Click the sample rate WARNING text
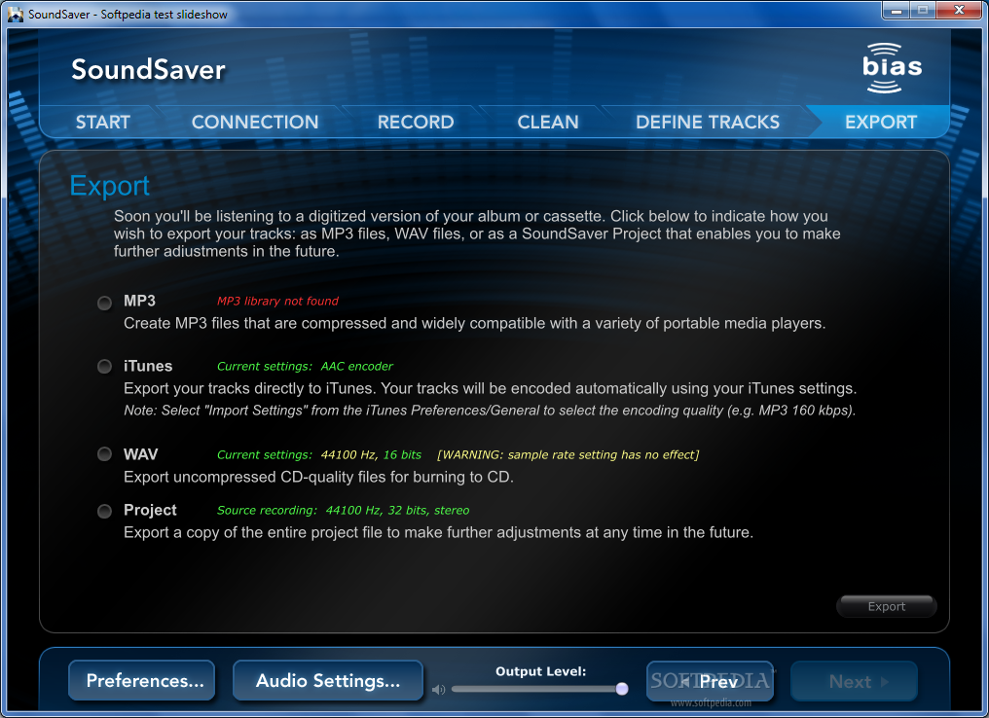 (568, 454)
